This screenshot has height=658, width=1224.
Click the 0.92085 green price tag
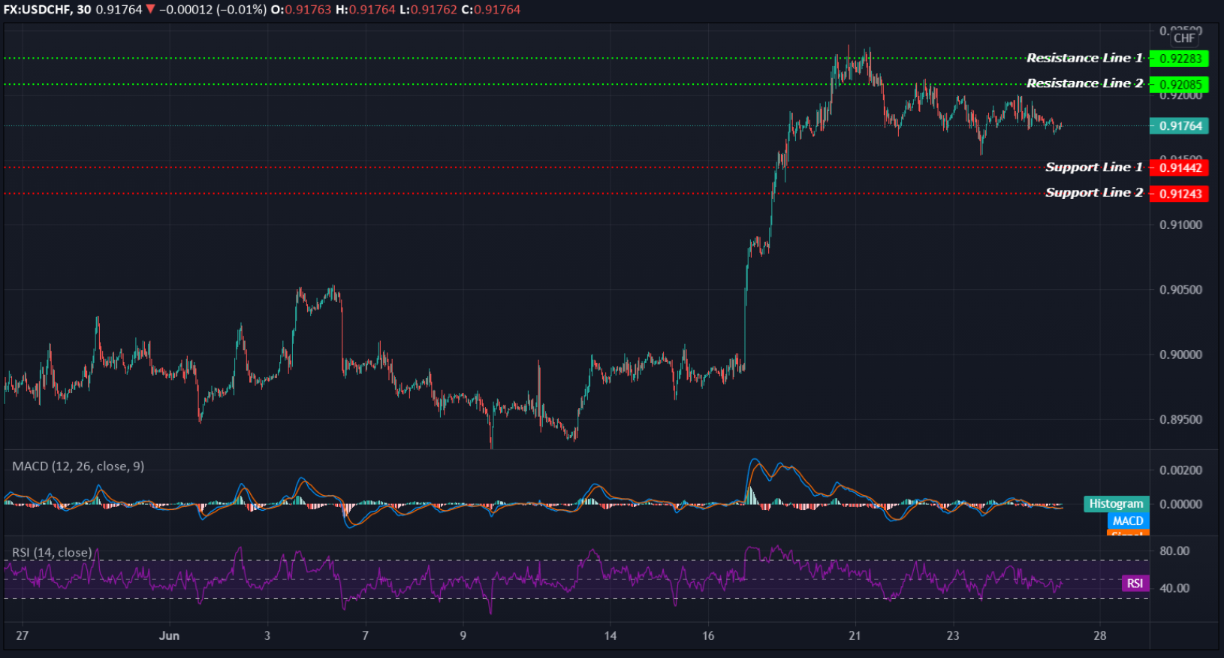point(1179,85)
